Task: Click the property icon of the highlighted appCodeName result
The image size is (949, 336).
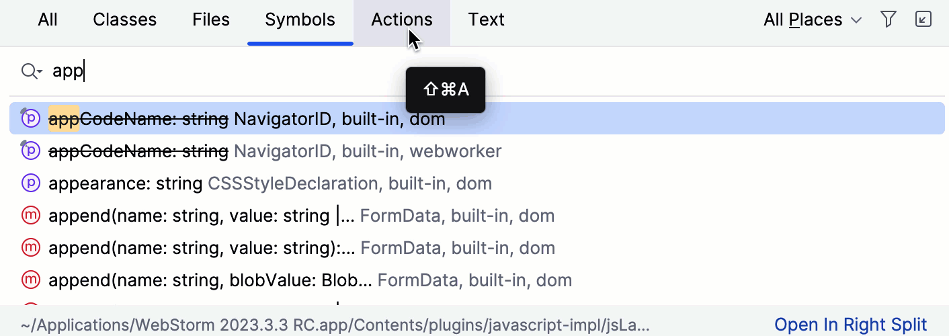Action: (x=31, y=119)
